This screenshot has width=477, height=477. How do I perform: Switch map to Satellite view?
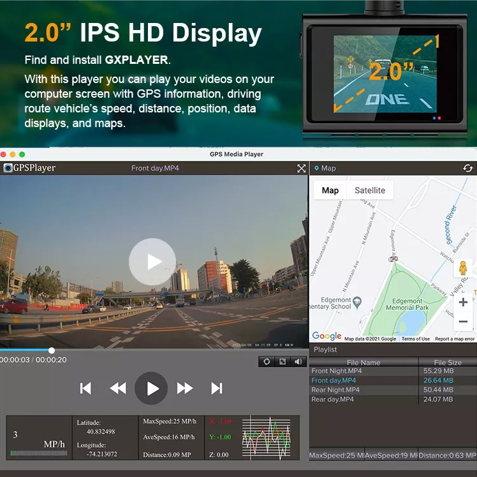pos(370,190)
